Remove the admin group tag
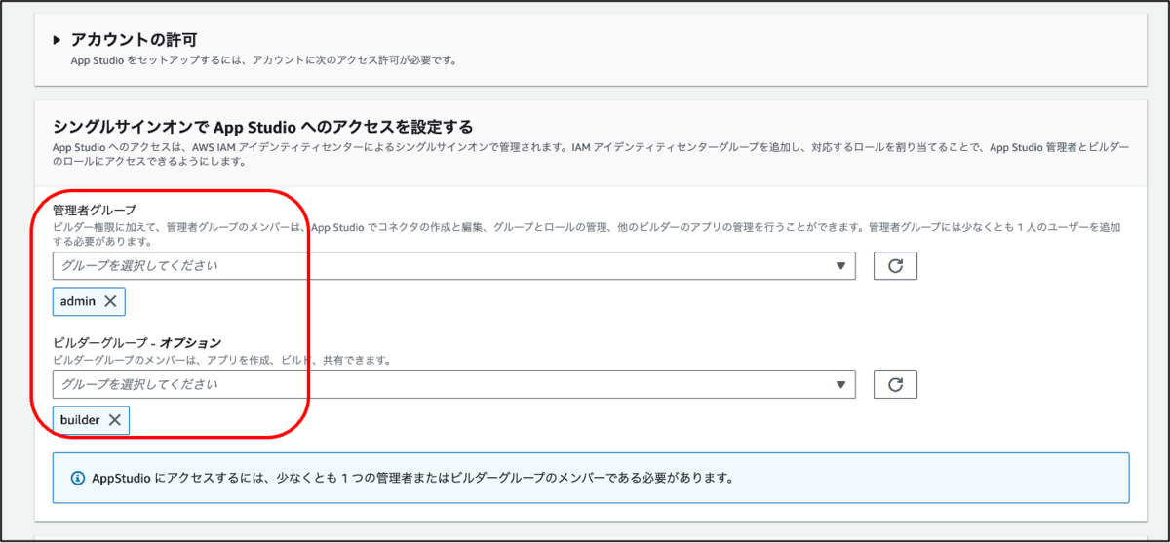This screenshot has width=1170, height=543. 110,301
